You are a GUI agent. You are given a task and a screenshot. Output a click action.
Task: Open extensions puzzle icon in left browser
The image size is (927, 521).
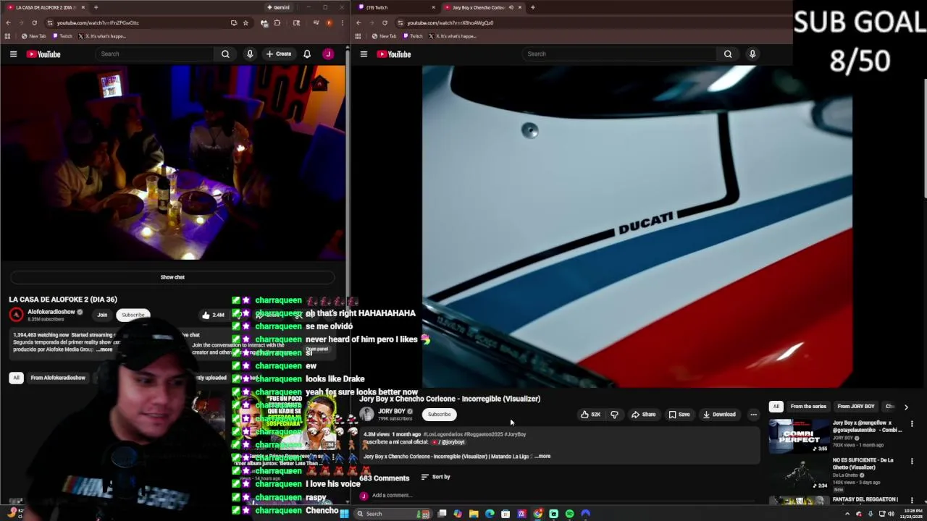[x=277, y=22]
